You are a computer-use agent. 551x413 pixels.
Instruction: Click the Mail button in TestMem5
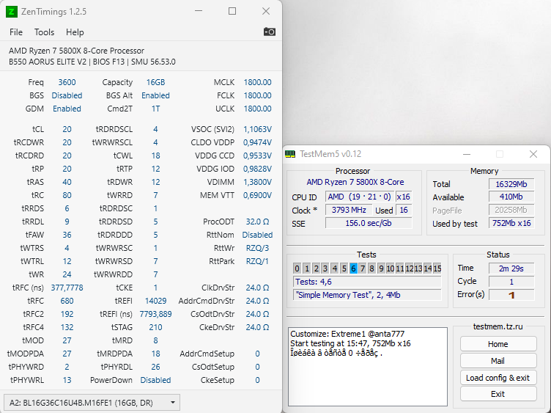[498, 361]
